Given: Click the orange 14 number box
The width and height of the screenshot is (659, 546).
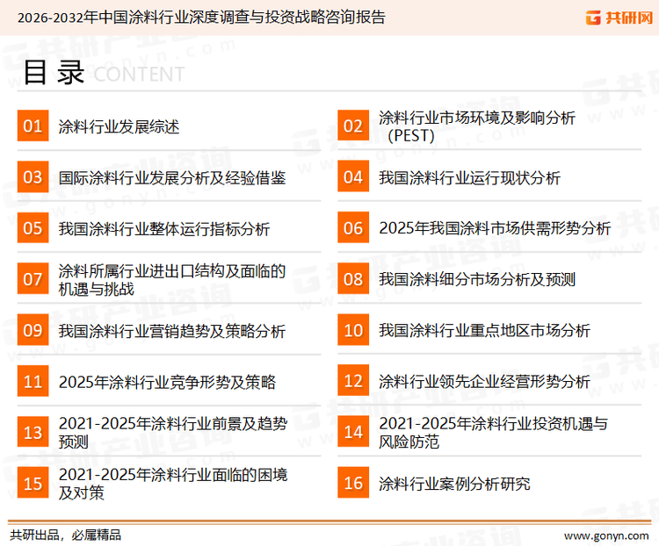Looking at the screenshot, I should pos(353,431).
